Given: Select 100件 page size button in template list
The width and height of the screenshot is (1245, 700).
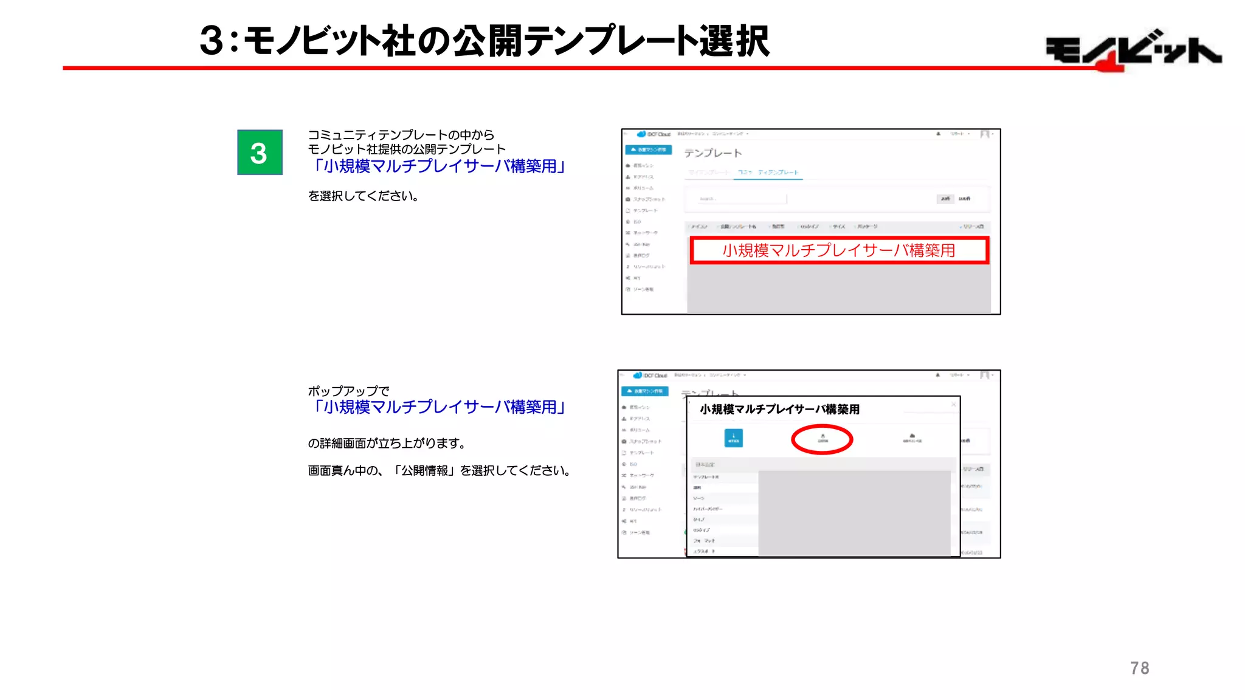Looking at the screenshot, I should pyautogui.click(x=965, y=199).
